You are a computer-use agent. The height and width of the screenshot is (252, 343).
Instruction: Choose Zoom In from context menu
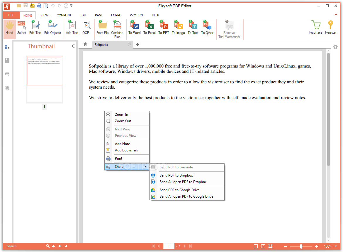pos(127,115)
